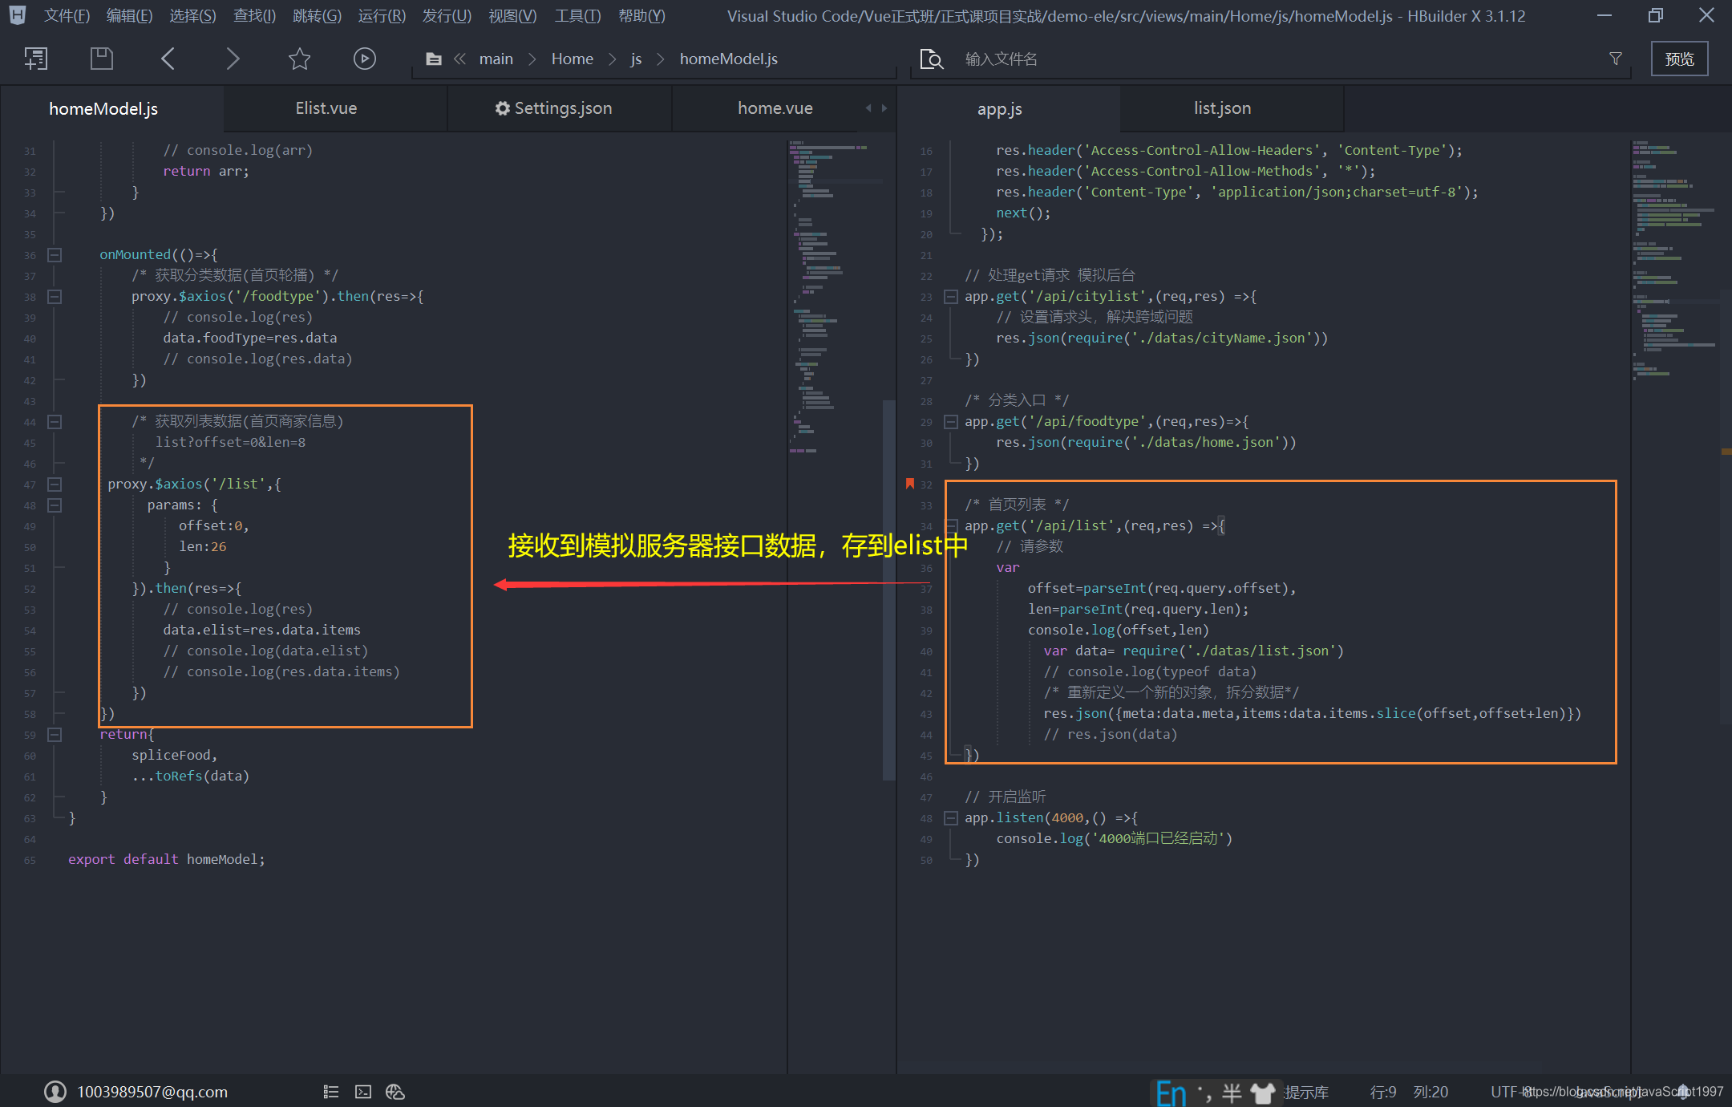Click the 1003989507@qq.com account label
The height and width of the screenshot is (1107, 1732).
(152, 1092)
